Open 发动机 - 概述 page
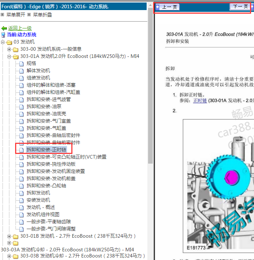 coord(41,207)
